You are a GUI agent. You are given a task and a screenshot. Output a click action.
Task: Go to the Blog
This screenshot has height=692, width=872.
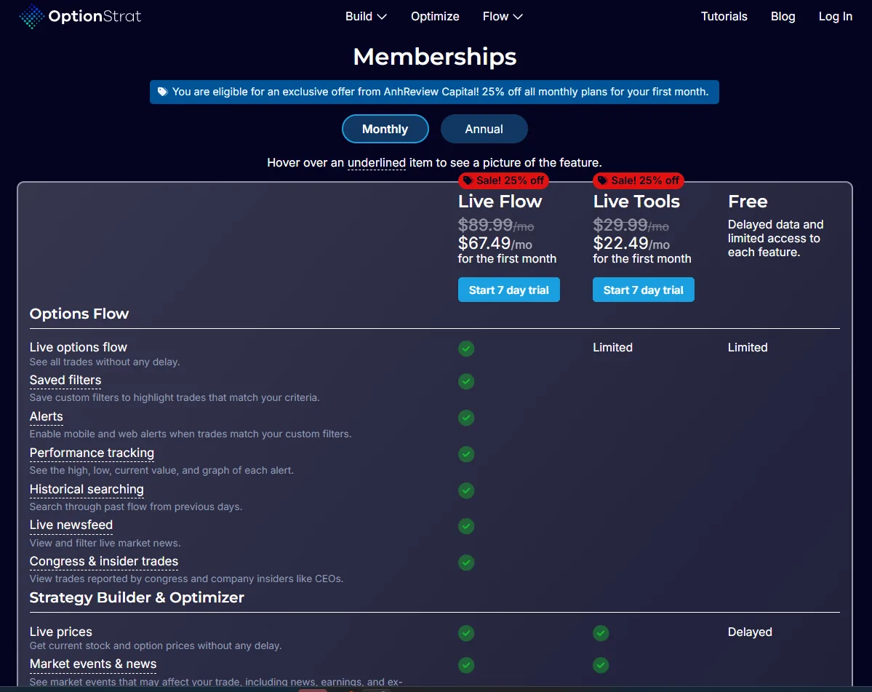click(783, 16)
